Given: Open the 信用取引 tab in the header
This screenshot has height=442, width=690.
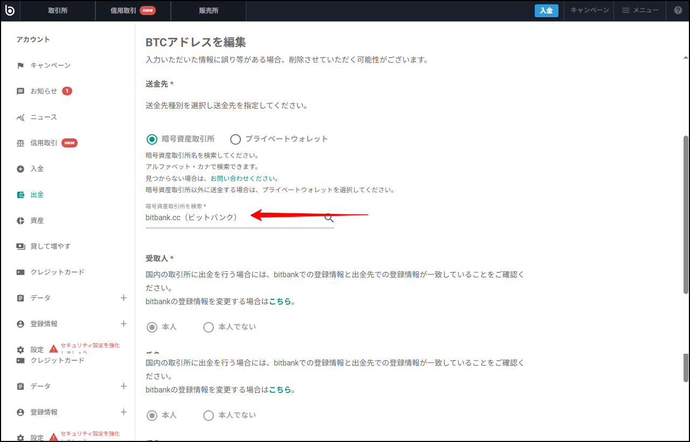Looking at the screenshot, I should [133, 11].
